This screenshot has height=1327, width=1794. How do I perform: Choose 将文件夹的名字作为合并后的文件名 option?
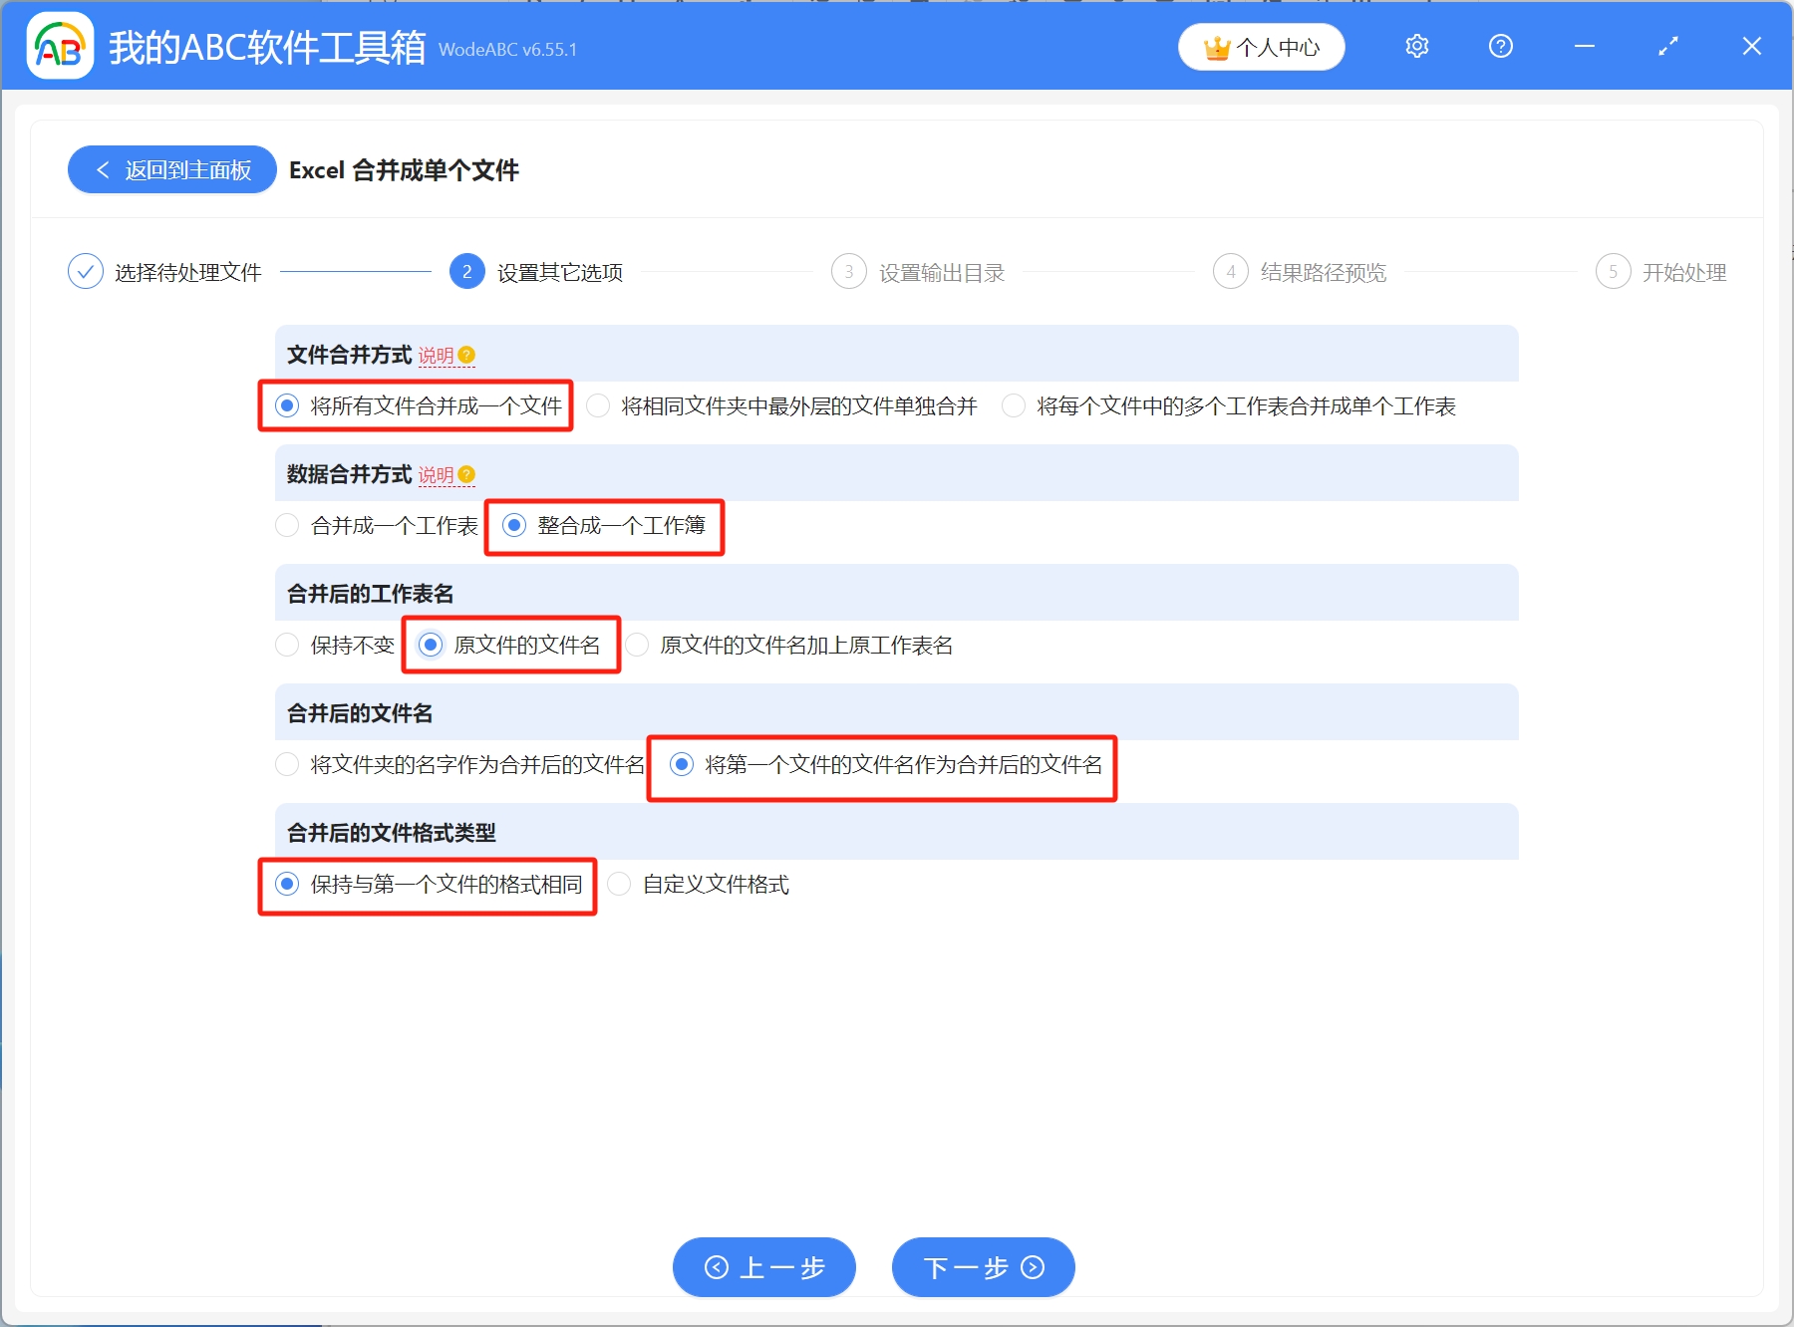click(287, 765)
